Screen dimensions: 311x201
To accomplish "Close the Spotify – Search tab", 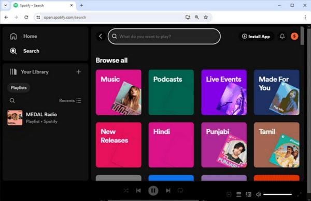I will [x=72, y=5].
